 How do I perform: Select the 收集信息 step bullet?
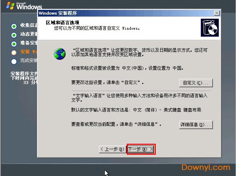tap(14, 26)
